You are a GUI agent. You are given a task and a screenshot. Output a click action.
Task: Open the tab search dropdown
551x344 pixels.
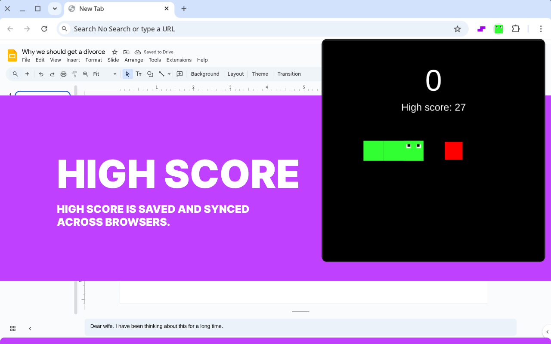pos(55,9)
